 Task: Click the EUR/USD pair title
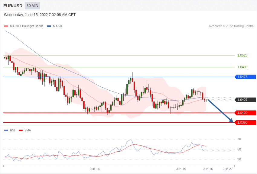(13, 6)
